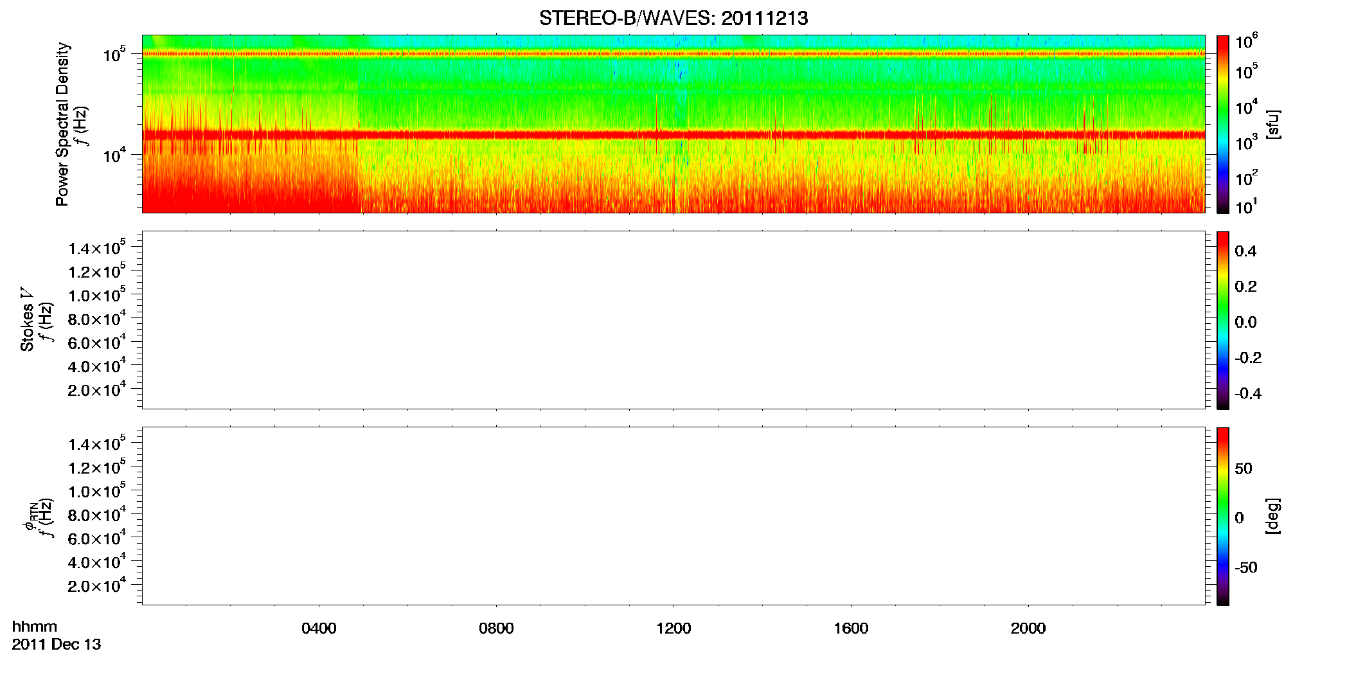Select the 1600 time axis label
The image size is (1347, 694).
click(x=851, y=628)
